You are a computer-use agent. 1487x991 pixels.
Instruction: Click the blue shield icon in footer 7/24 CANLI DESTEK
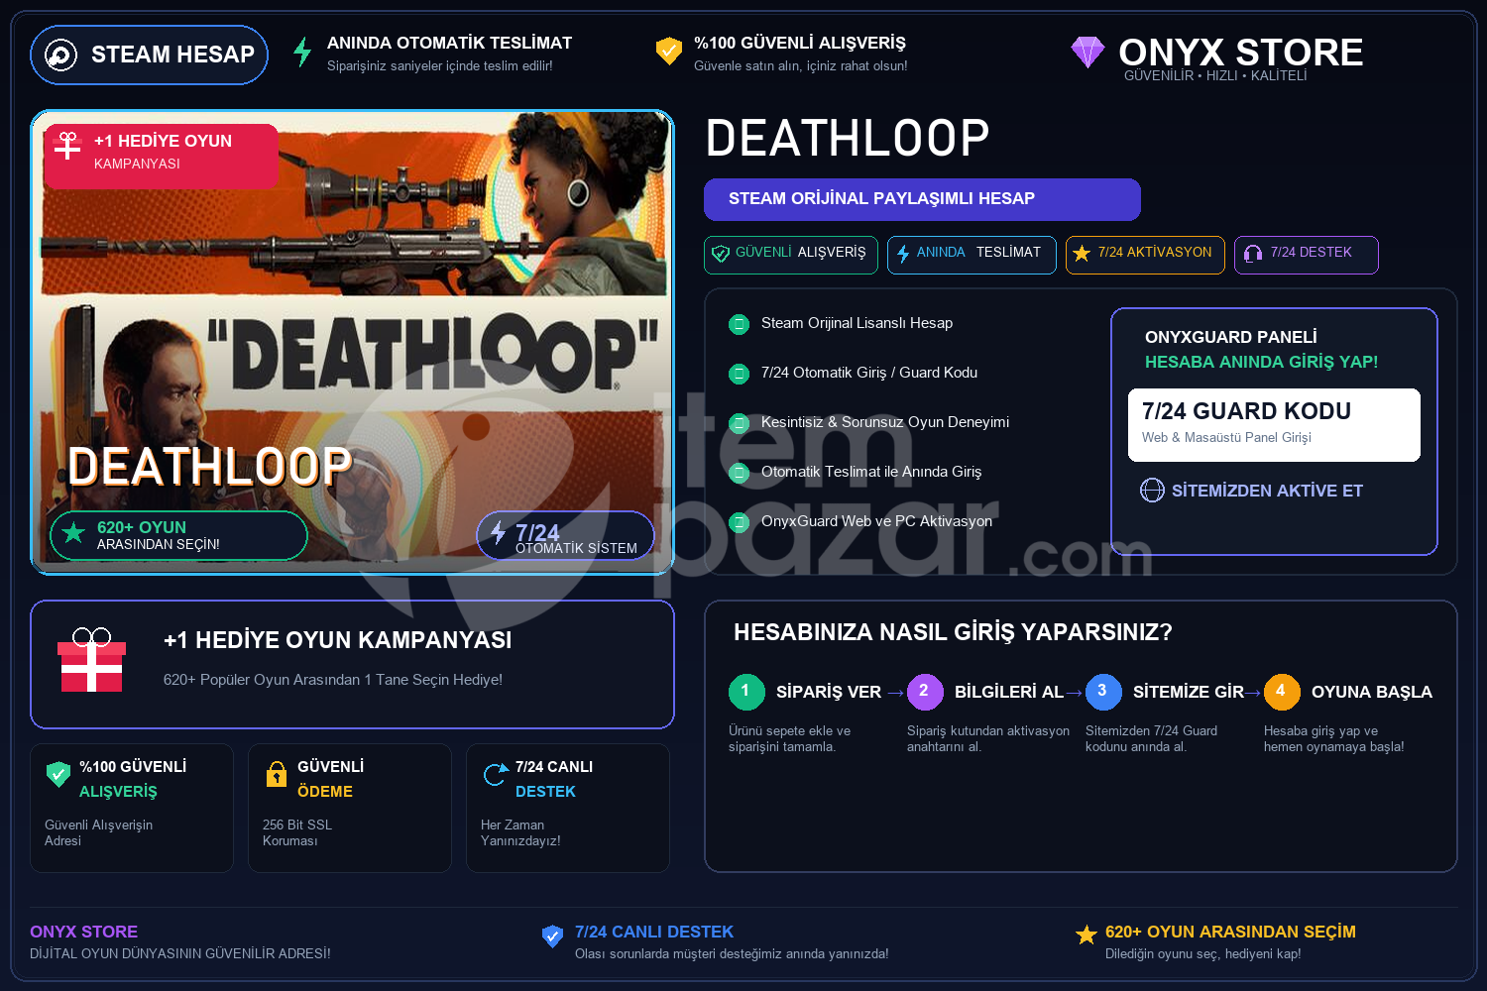point(553,936)
